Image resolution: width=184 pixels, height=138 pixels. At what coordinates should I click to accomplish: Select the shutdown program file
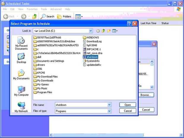point(91,57)
